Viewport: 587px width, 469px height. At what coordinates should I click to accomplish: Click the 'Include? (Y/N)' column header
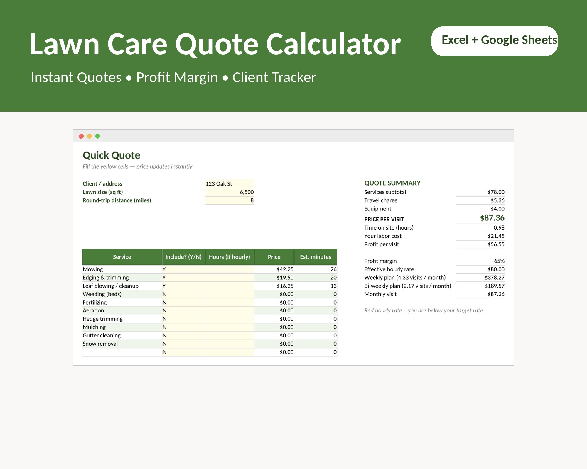pyautogui.click(x=183, y=257)
